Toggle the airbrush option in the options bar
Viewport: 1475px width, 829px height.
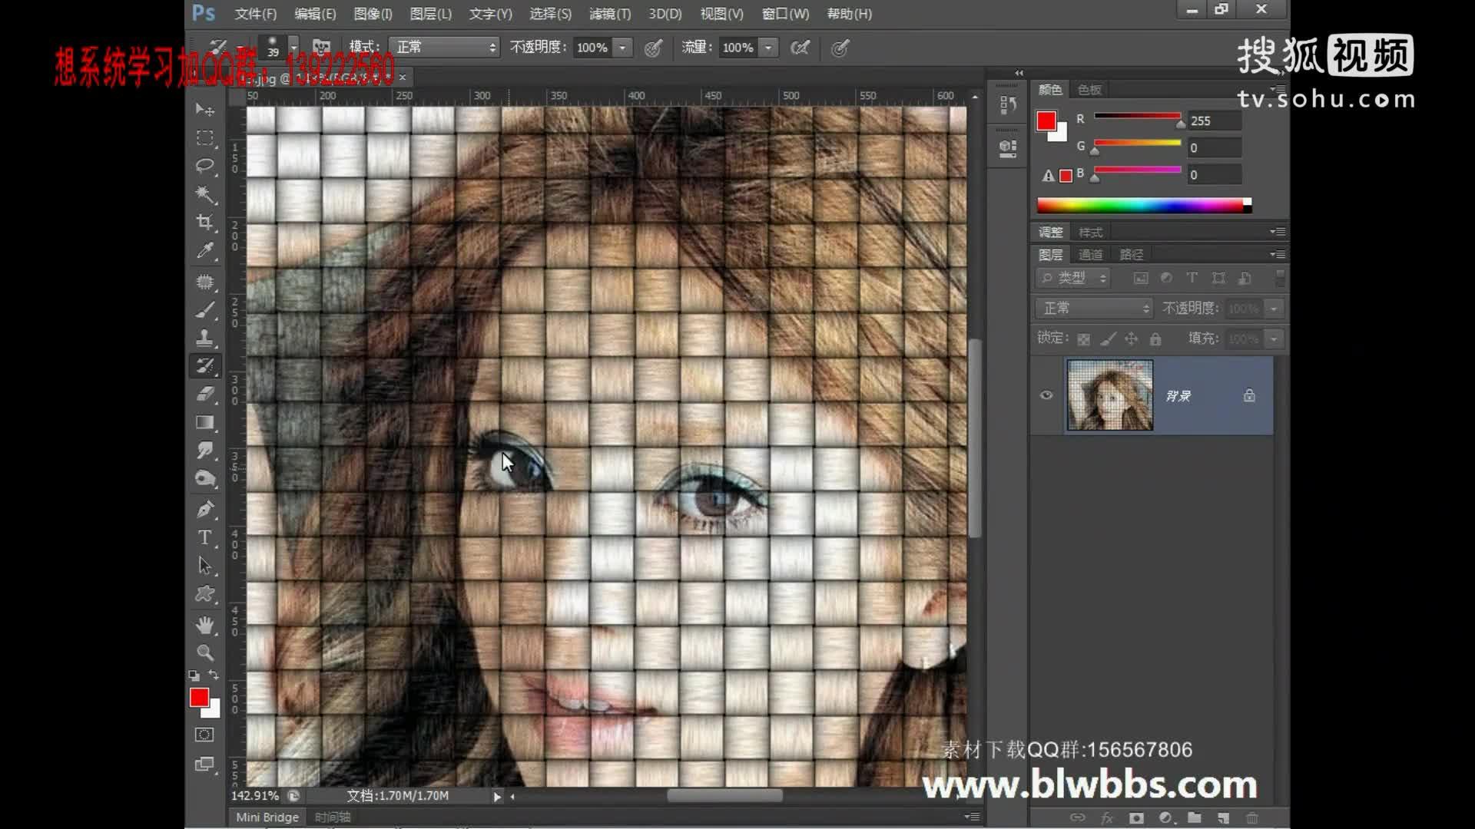click(800, 48)
